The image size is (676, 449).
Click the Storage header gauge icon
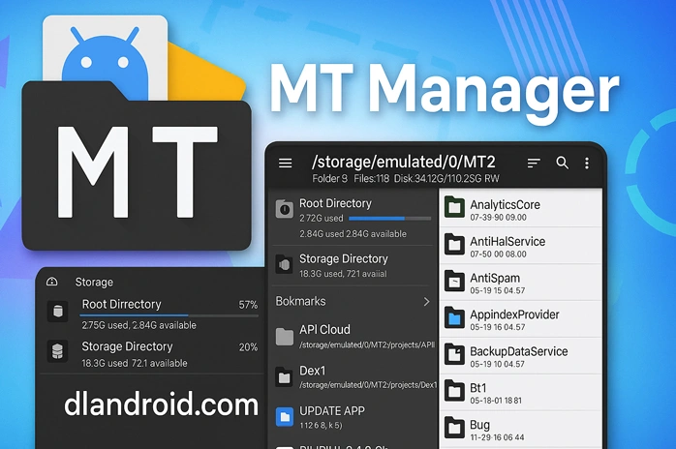(51, 282)
